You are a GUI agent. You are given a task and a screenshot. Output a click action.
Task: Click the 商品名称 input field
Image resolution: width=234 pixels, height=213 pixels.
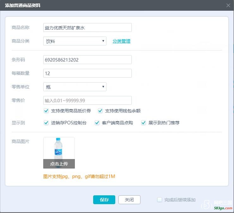click(87, 27)
